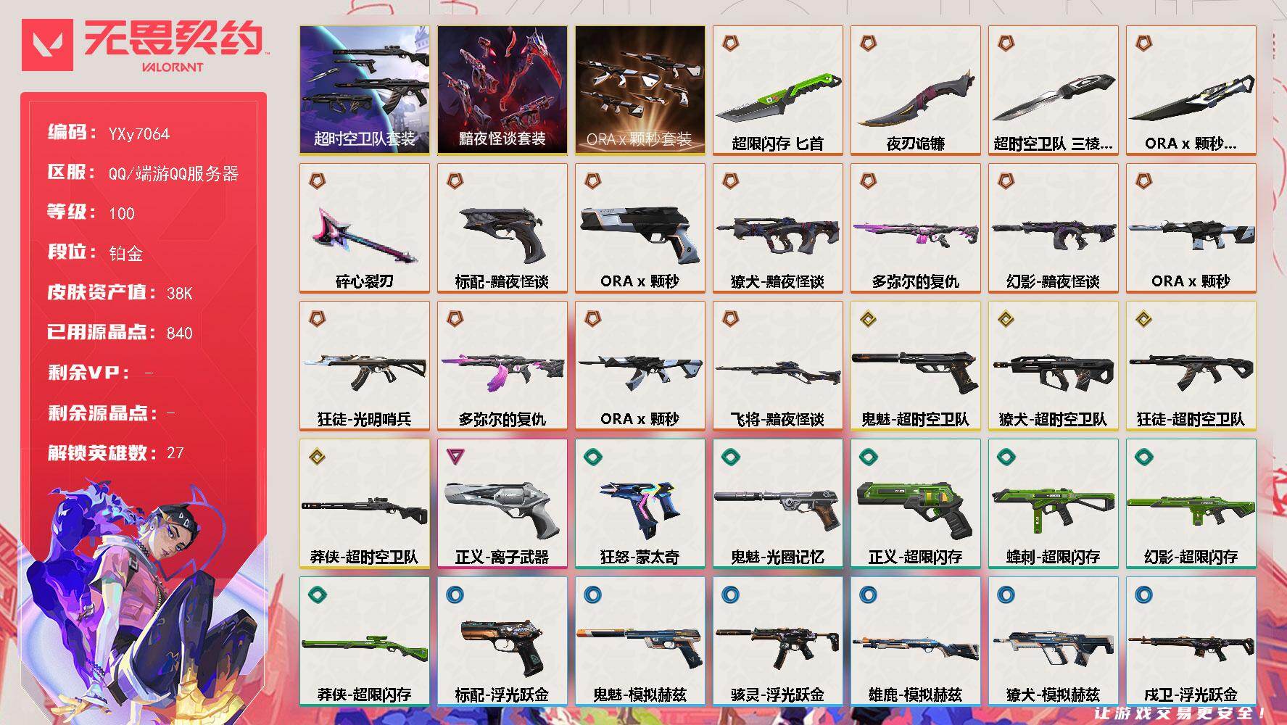Select the 黯夜怪谈套装 bundle thumbnail
The image size is (1287, 725).
(x=502, y=91)
